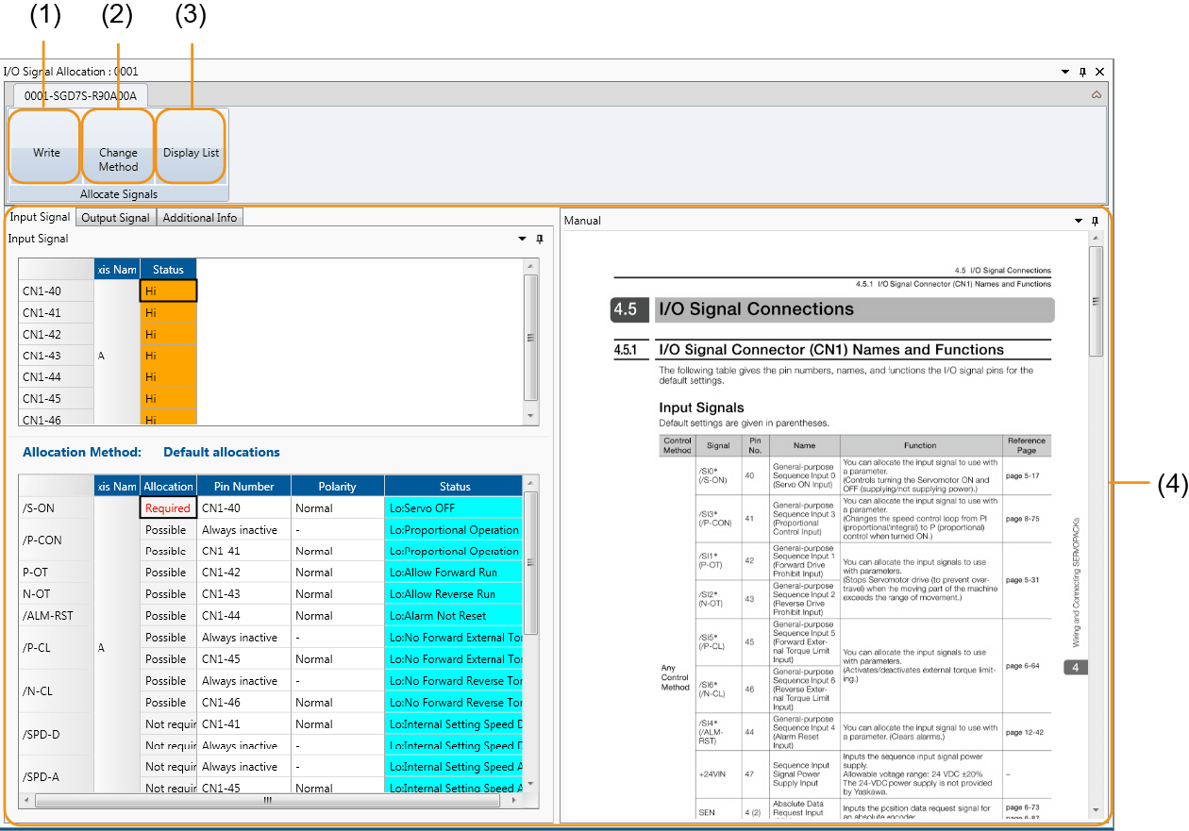This screenshot has width=1189, height=831.
Task: Pin the I/O Signal Allocation window
Action: pos(1082,72)
